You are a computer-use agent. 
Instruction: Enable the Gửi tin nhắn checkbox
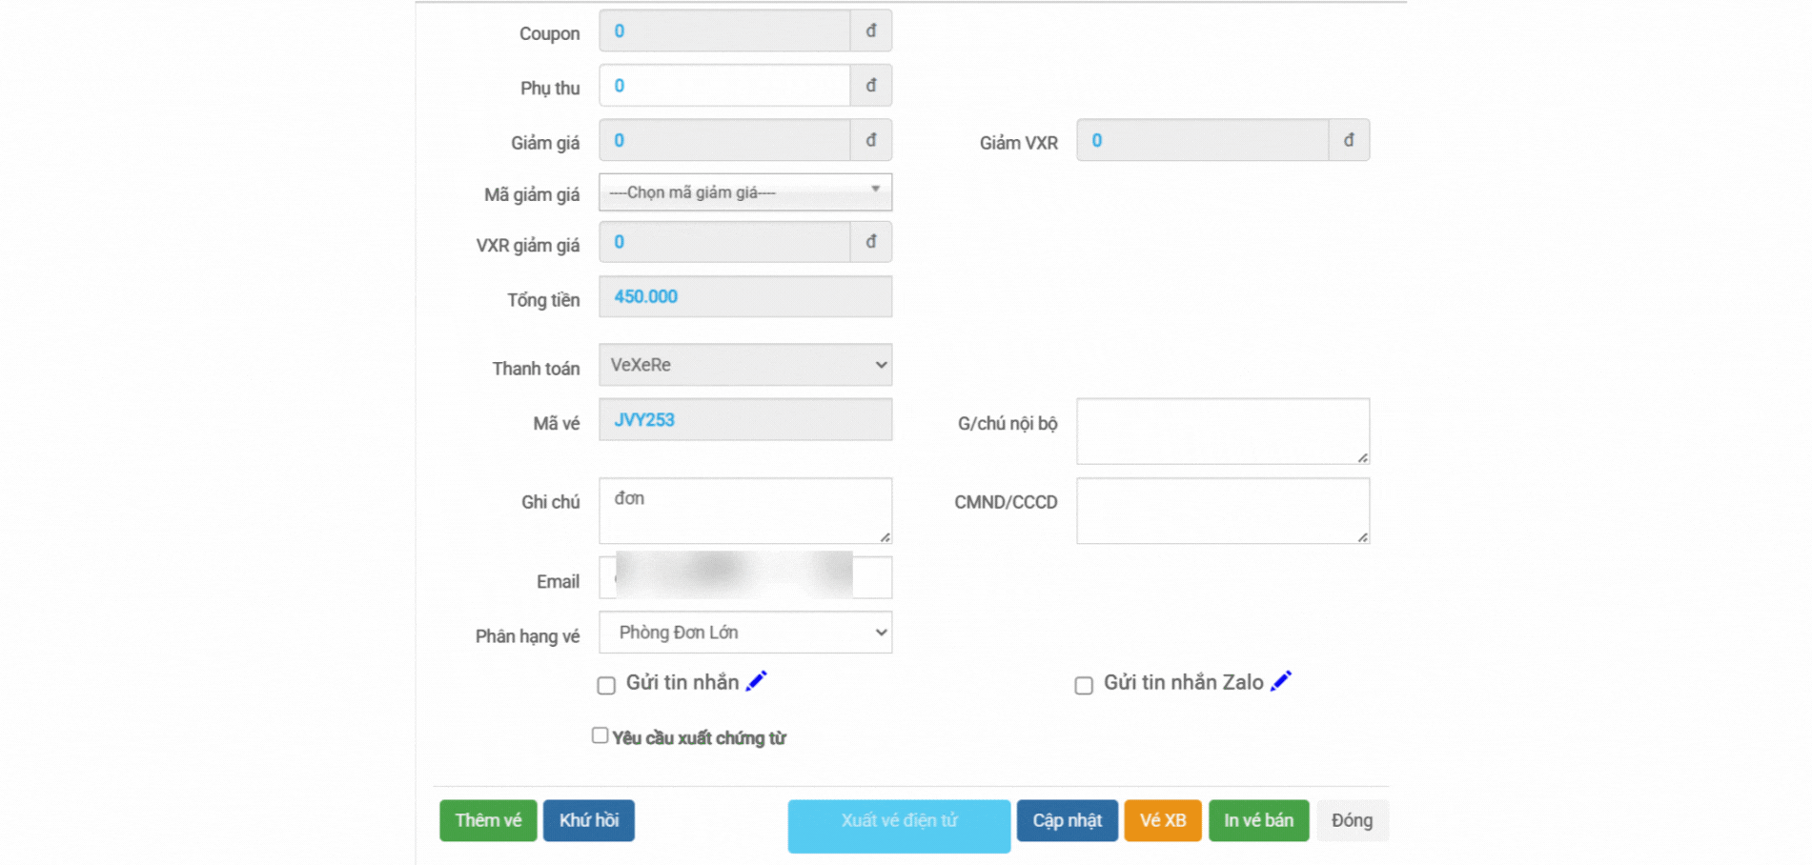click(x=606, y=685)
